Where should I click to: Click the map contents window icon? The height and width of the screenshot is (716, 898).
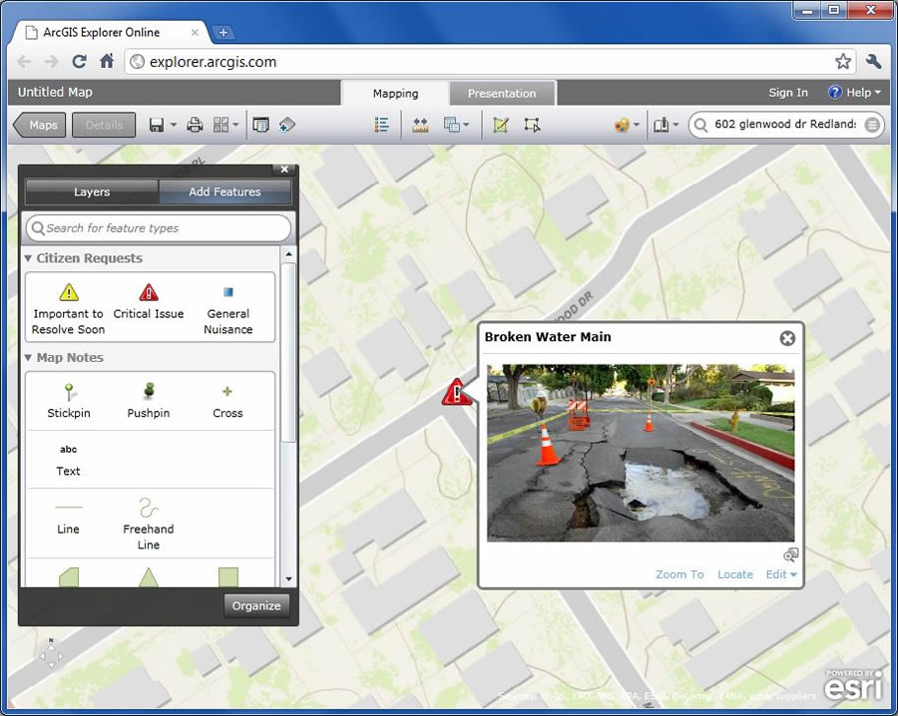pos(260,125)
